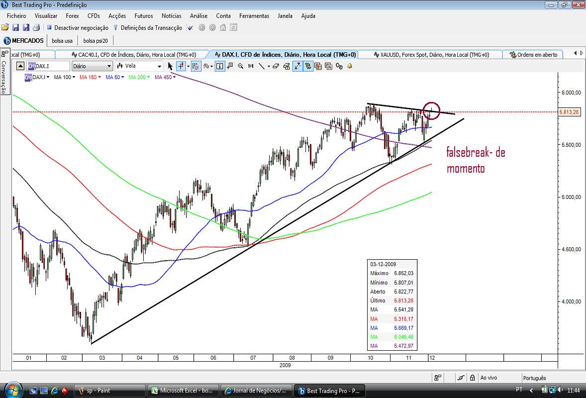586x398 pixels.
Task: Toggle the auto-scale arrows icon
Action: pyautogui.click(x=297, y=66)
